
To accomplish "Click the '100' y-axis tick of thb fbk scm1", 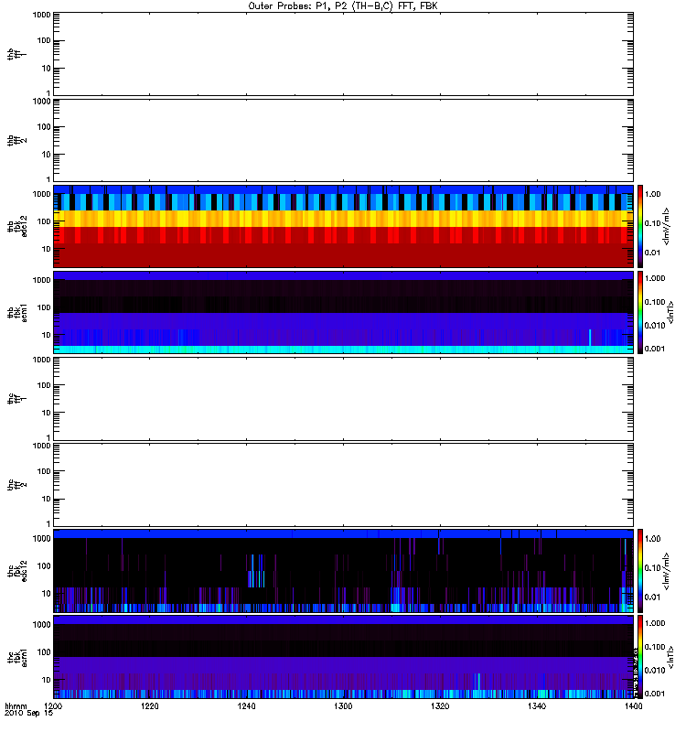I will (44, 307).
